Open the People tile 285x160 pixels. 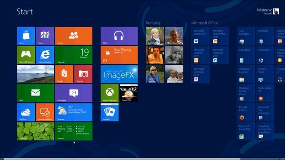(x=74, y=36)
